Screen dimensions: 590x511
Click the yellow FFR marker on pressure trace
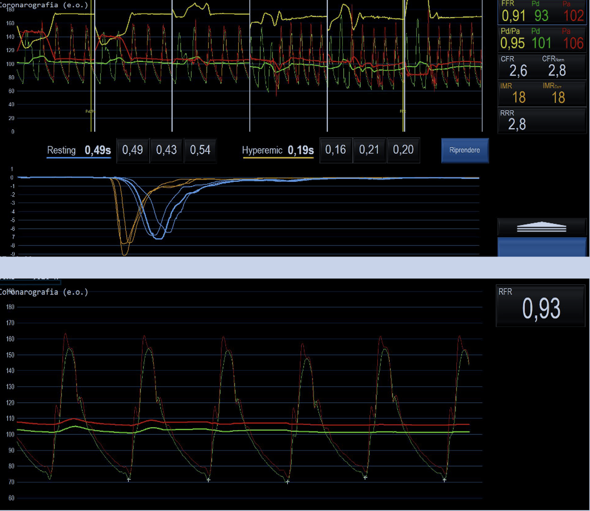403,111
